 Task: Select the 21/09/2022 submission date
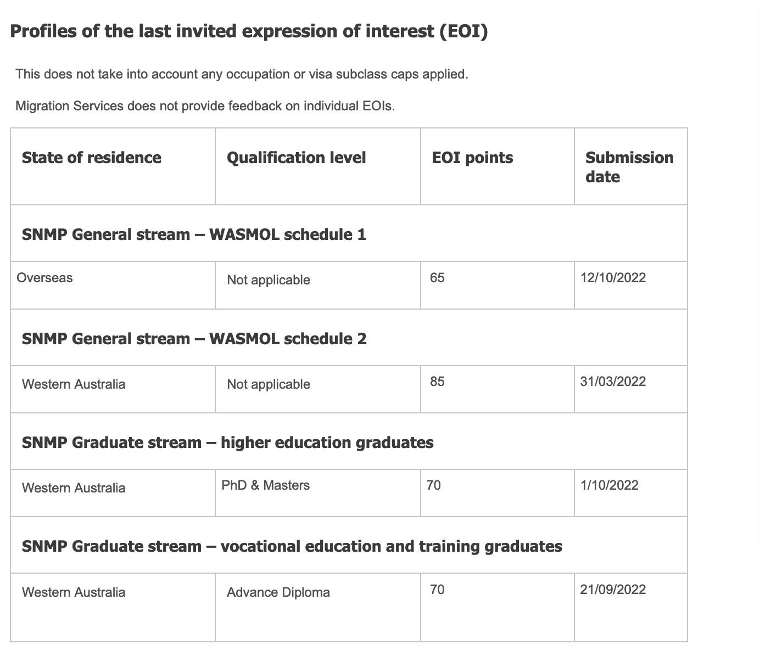pyautogui.click(x=613, y=590)
